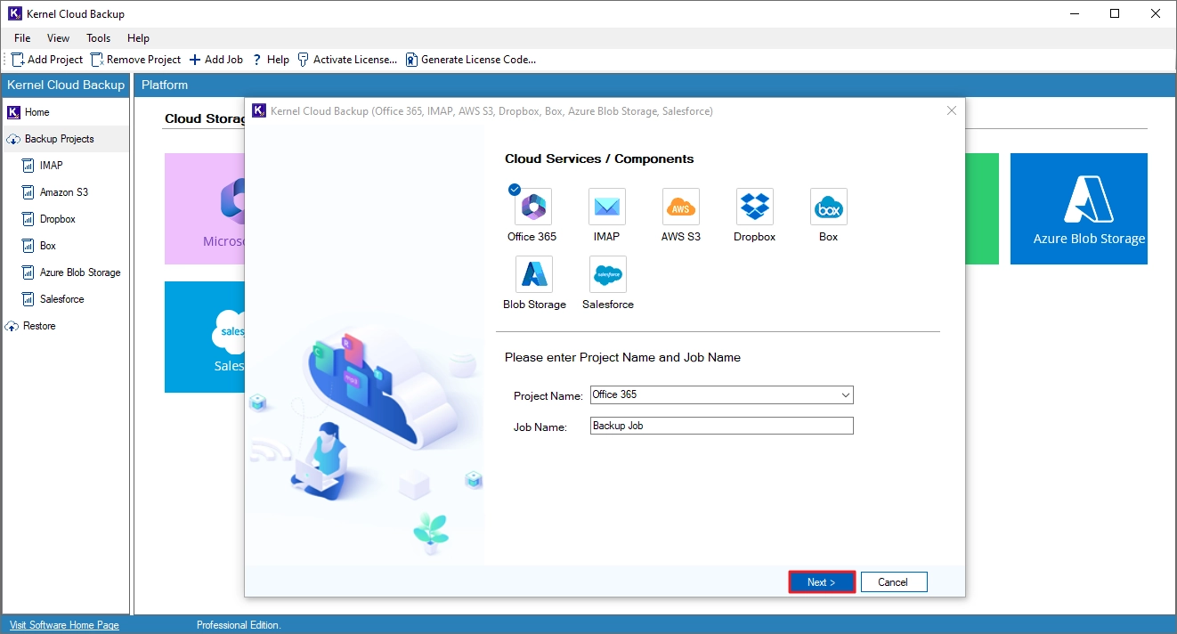The width and height of the screenshot is (1177, 634).
Task: Click the Blob Storage label text
Action: (x=535, y=305)
